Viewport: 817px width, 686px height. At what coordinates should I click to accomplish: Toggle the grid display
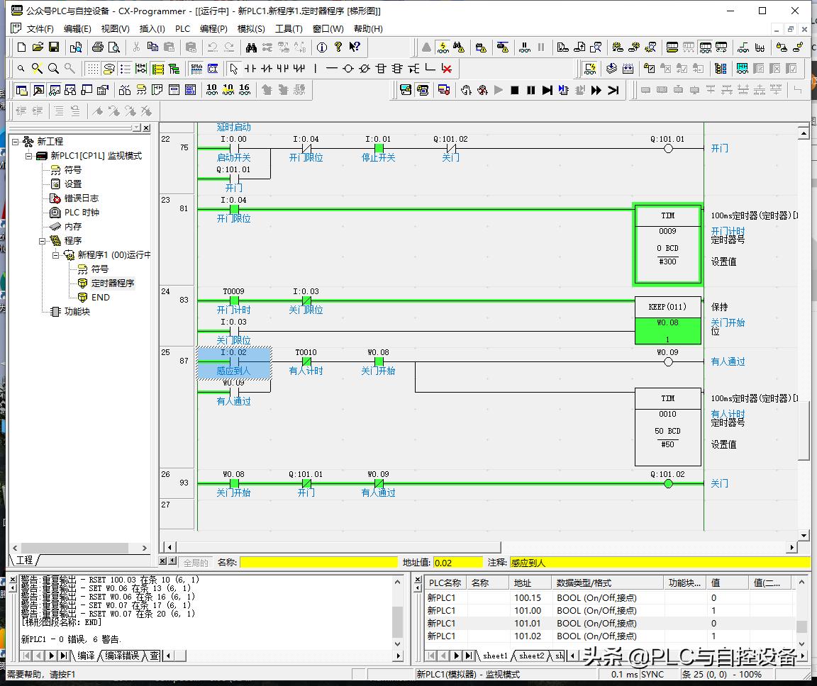[92, 68]
